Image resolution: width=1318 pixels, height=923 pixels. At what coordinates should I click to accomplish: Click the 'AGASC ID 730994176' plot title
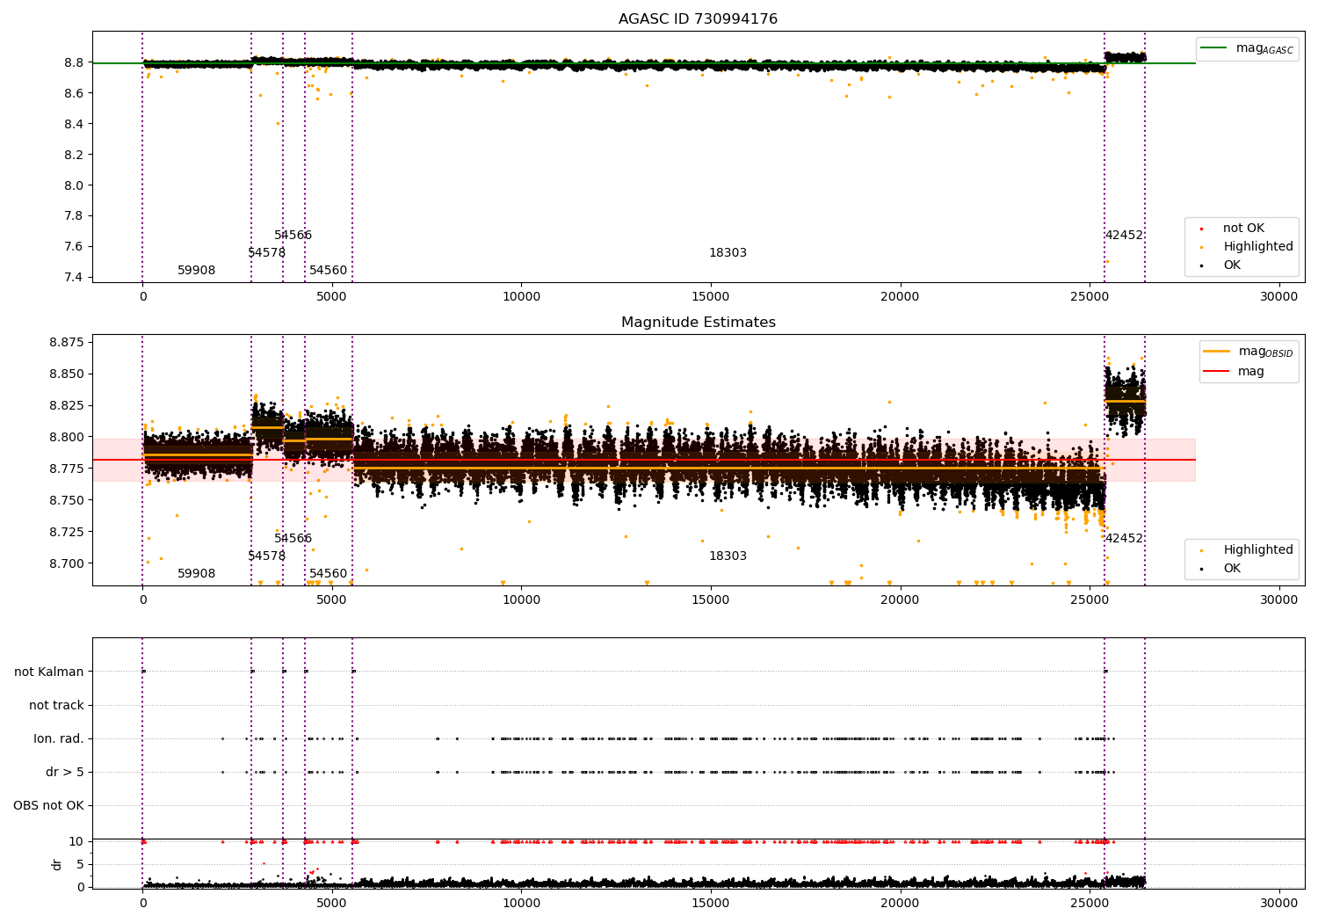pos(698,19)
